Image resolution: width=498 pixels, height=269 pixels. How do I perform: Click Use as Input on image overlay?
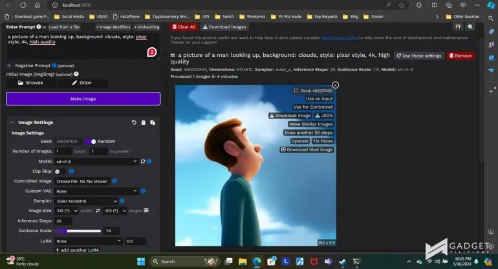pyautogui.click(x=319, y=99)
